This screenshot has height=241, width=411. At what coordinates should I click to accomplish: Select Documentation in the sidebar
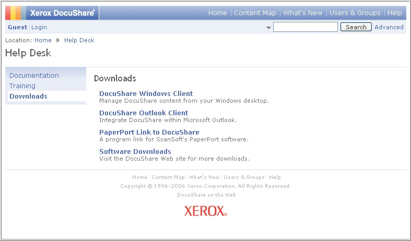click(34, 76)
